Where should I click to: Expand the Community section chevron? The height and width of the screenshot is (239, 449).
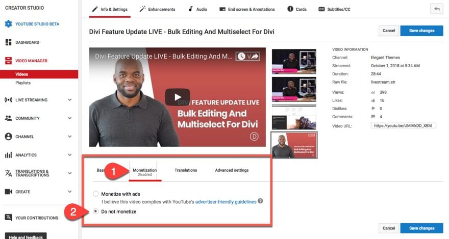pyautogui.click(x=70, y=118)
